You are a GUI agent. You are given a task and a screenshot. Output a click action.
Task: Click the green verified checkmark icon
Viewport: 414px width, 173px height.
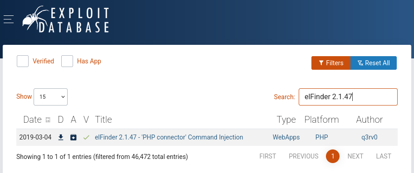pos(86,137)
